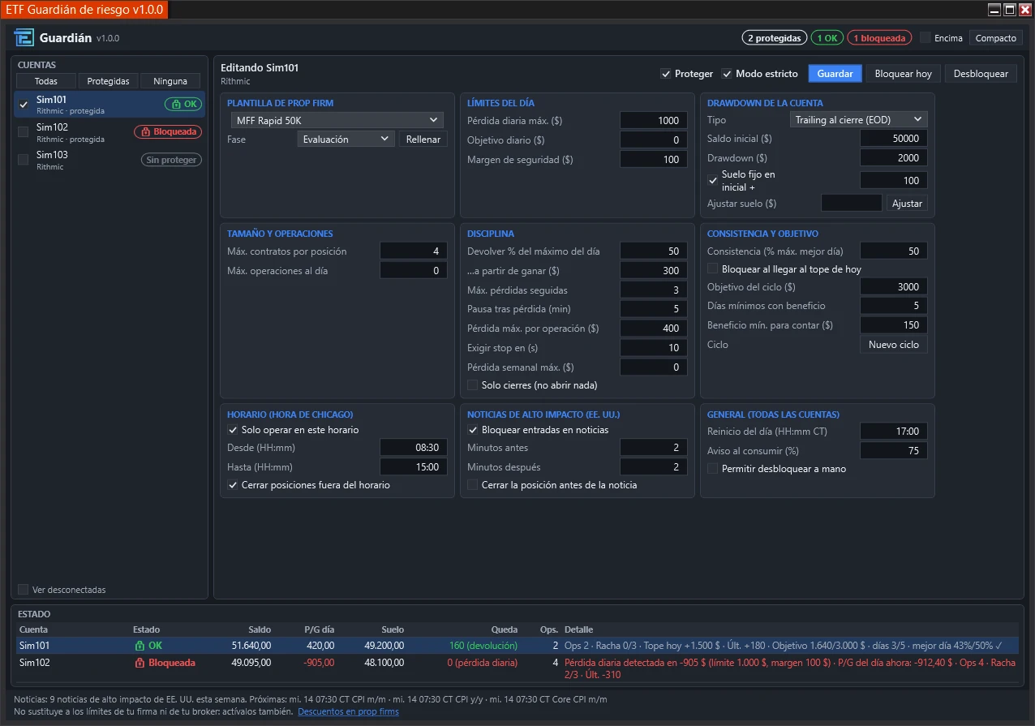The height and width of the screenshot is (726, 1035).
Task: Check 'Ver desconectadas' option
Action: [24, 590]
